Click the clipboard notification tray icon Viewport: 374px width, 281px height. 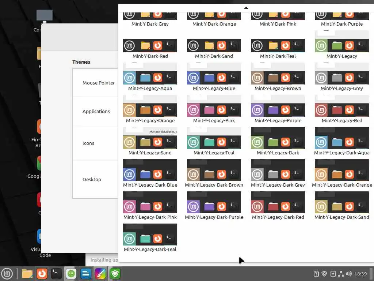(316, 274)
